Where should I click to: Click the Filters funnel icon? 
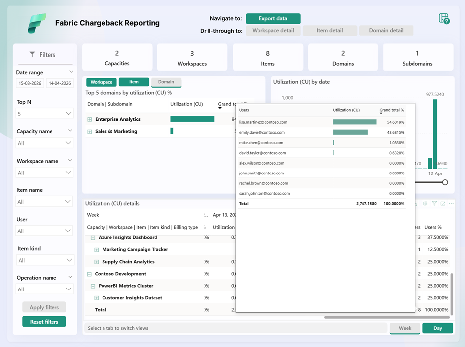pos(32,54)
